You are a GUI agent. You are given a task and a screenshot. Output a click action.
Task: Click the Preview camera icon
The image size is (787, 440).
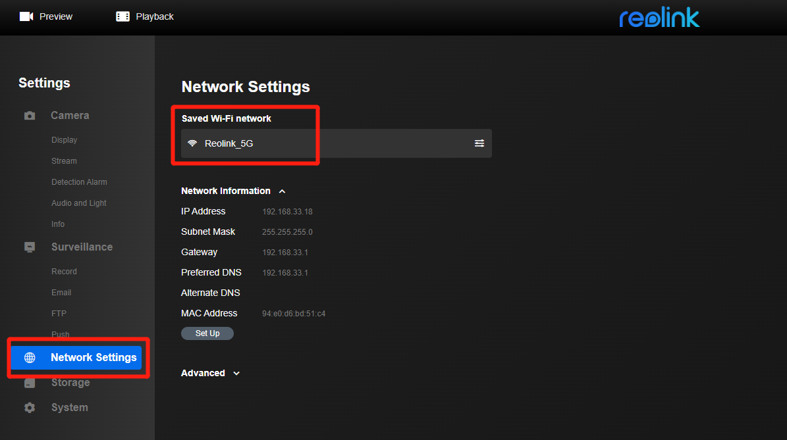(26, 16)
